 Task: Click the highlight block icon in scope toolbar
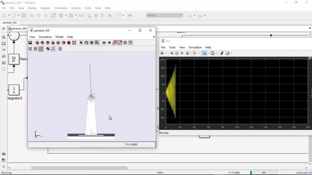[x=195, y=53]
